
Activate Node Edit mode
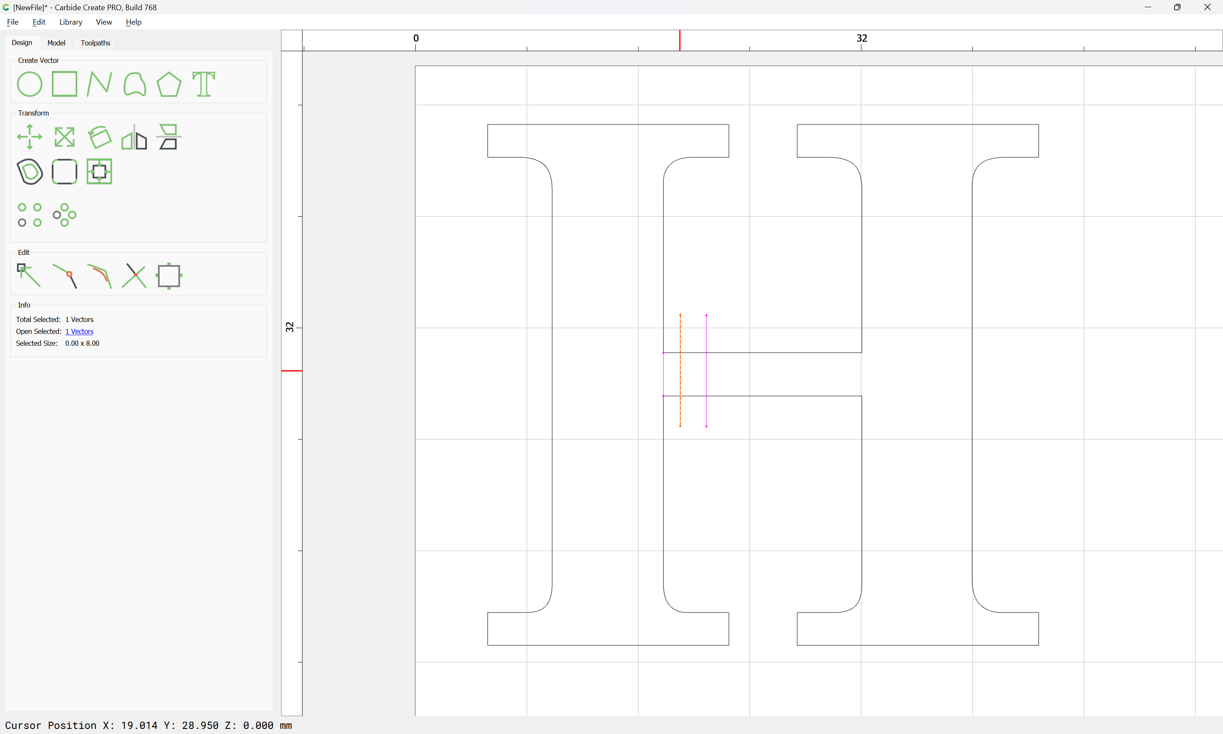29,276
